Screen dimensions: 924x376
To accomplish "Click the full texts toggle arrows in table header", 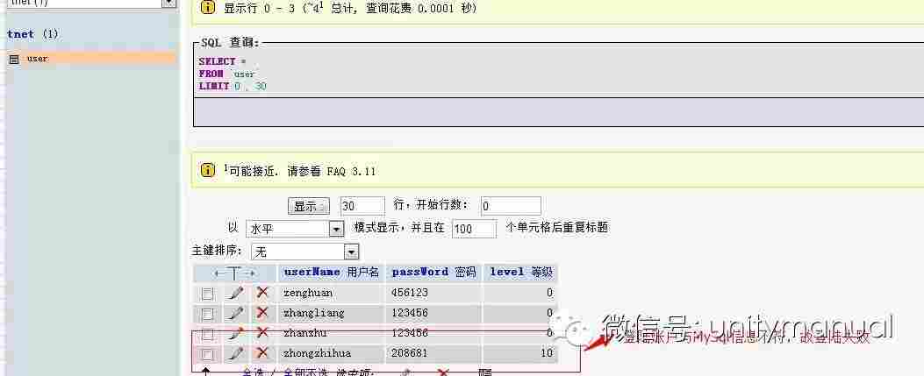I will tap(234, 273).
